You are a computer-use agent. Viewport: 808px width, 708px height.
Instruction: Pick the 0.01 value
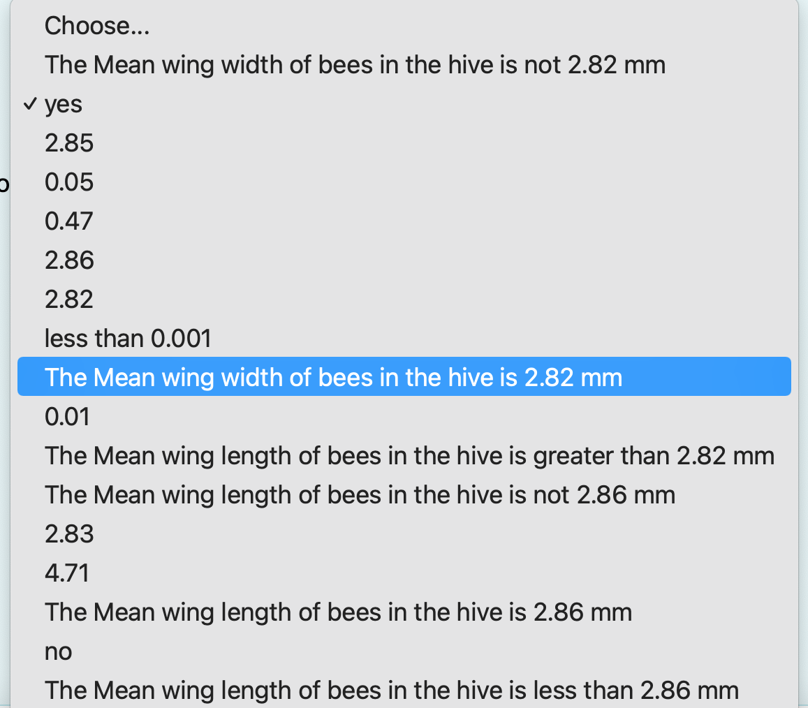[x=66, y=416]
